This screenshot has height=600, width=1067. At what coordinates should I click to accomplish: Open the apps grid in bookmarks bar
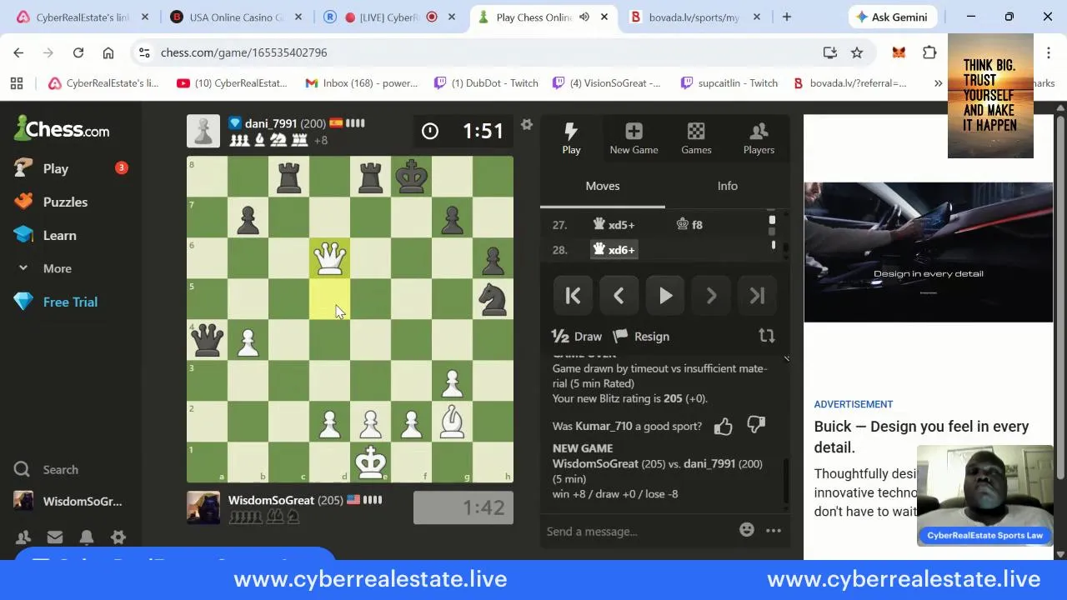point(17,82)
